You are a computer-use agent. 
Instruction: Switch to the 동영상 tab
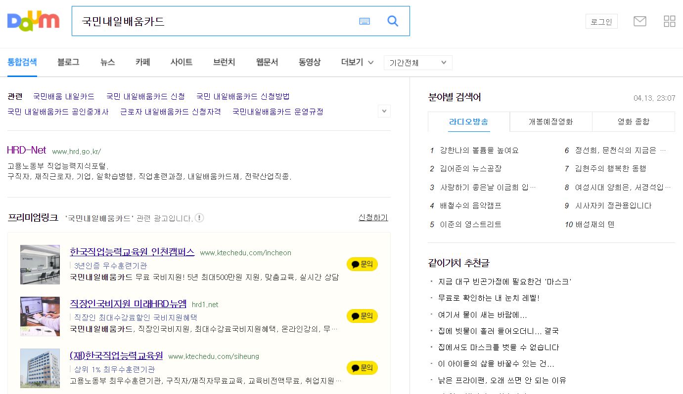310,62
